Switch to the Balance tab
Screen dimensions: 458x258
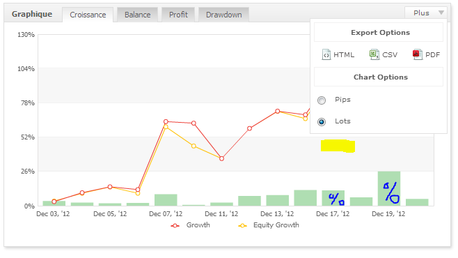click(x=138, y=15)
